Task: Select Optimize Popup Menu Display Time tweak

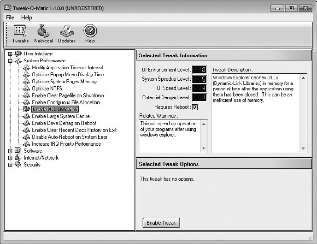Action: coord(68,74)
